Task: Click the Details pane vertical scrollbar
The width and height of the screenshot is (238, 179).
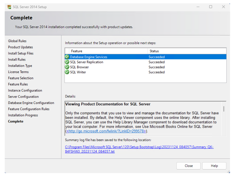Action: (x=224, y=109)
